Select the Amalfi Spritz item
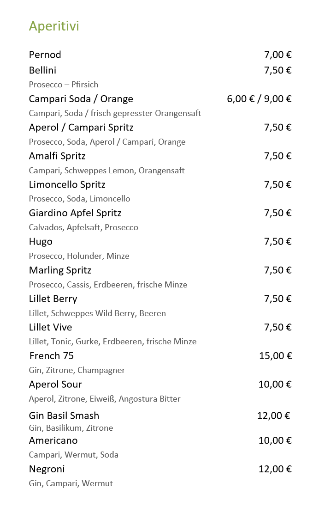The width and height of the screenshot is (331, 513). 57,156
